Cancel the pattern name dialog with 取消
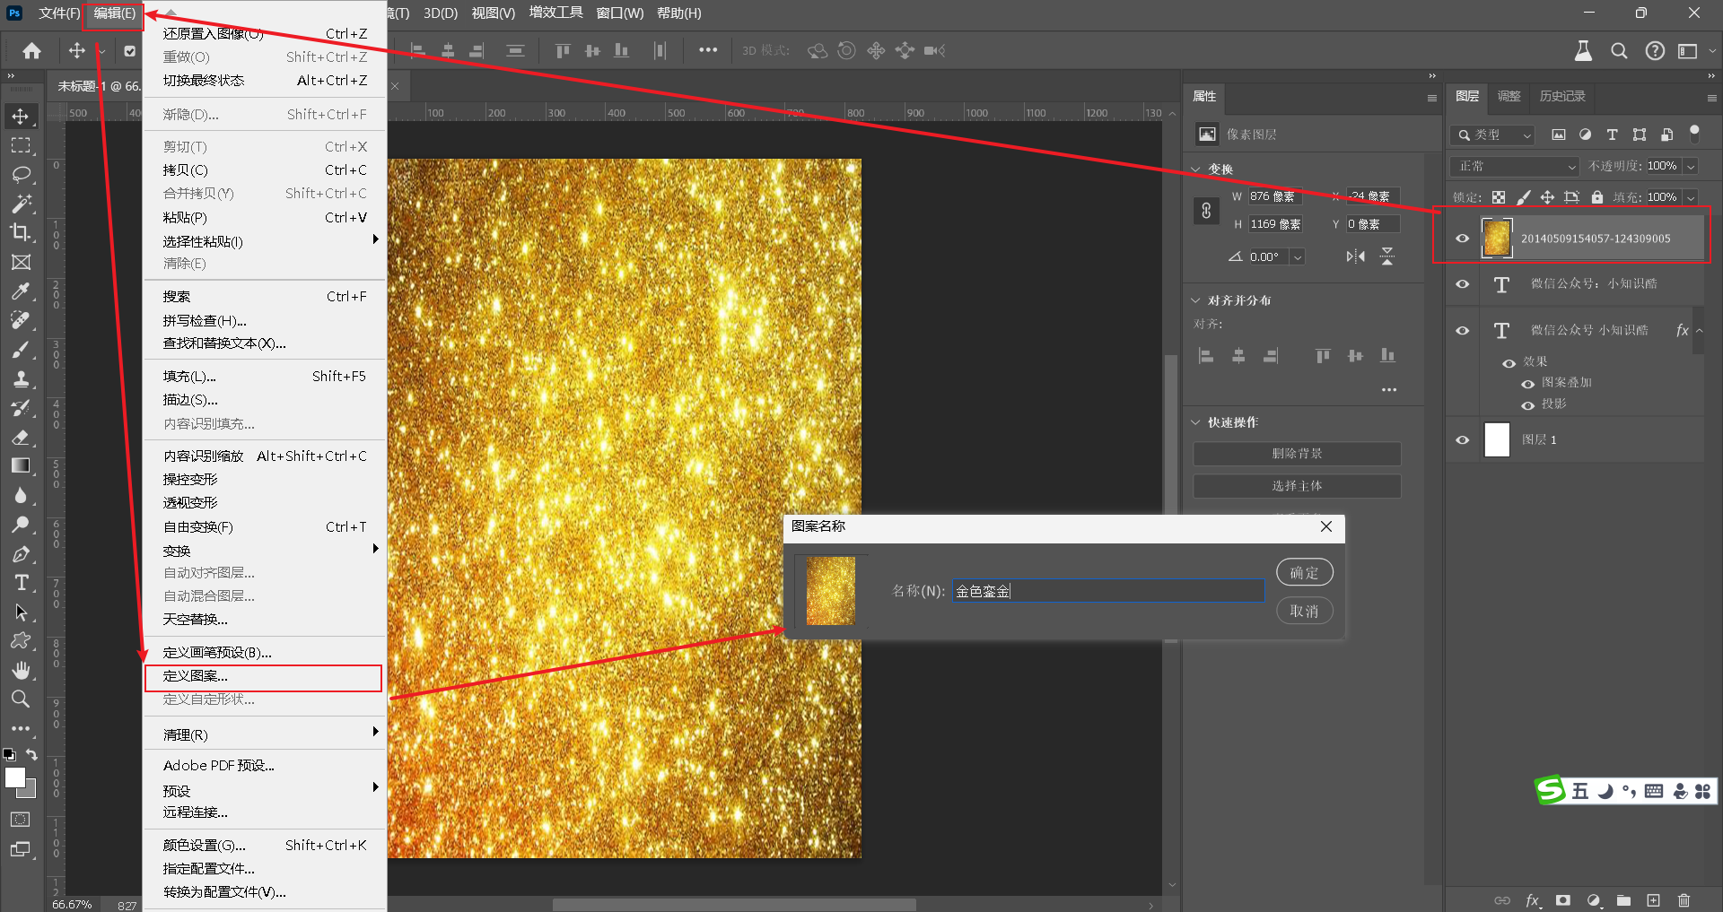 1305,611
